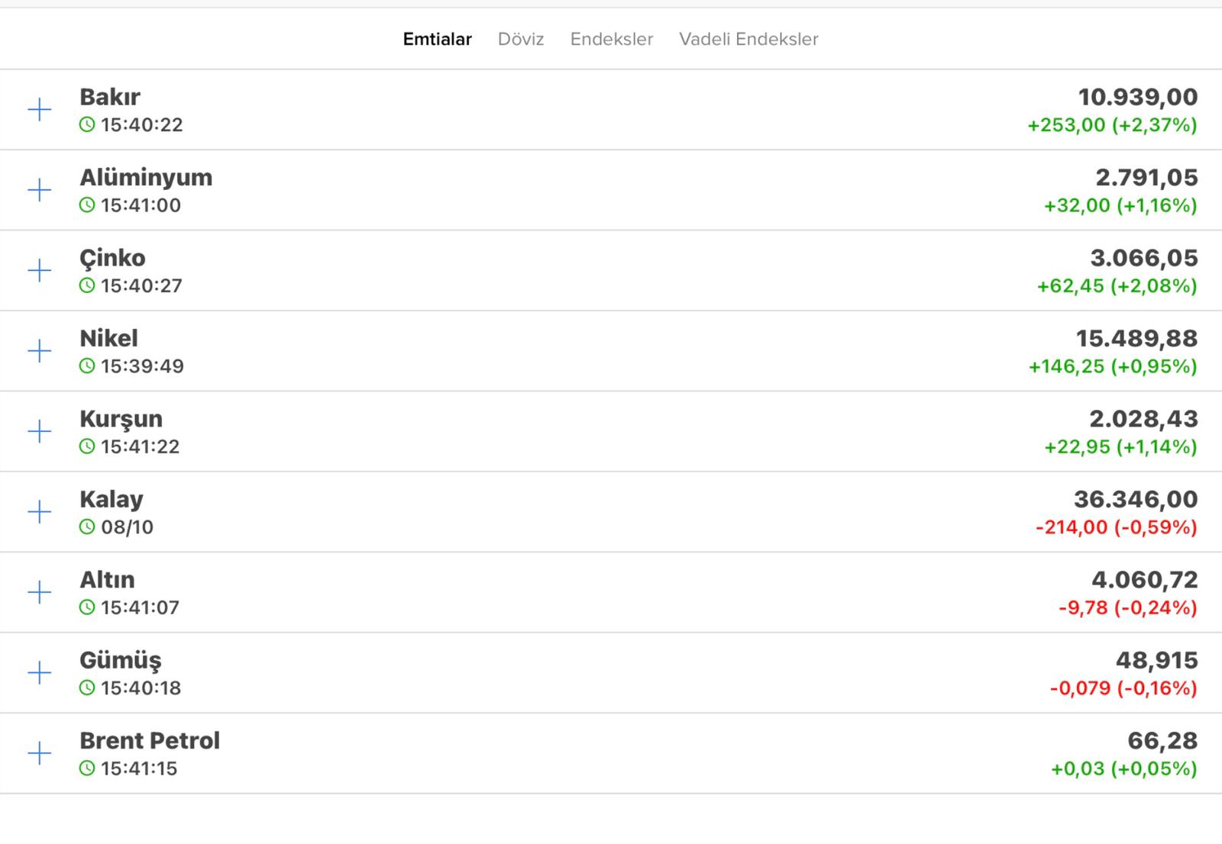This screenshot has width=1222, height=844.
Task: Switch to the Döviz tab
Action: pyautogui.click(x=521, y=39)
